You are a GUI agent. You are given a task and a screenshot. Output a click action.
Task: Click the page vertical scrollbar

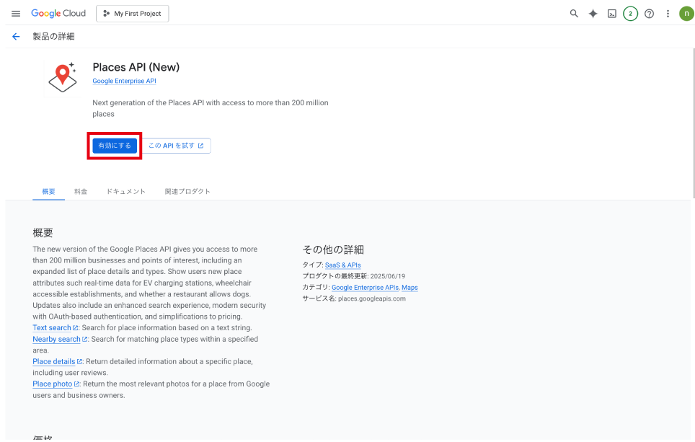693,123
